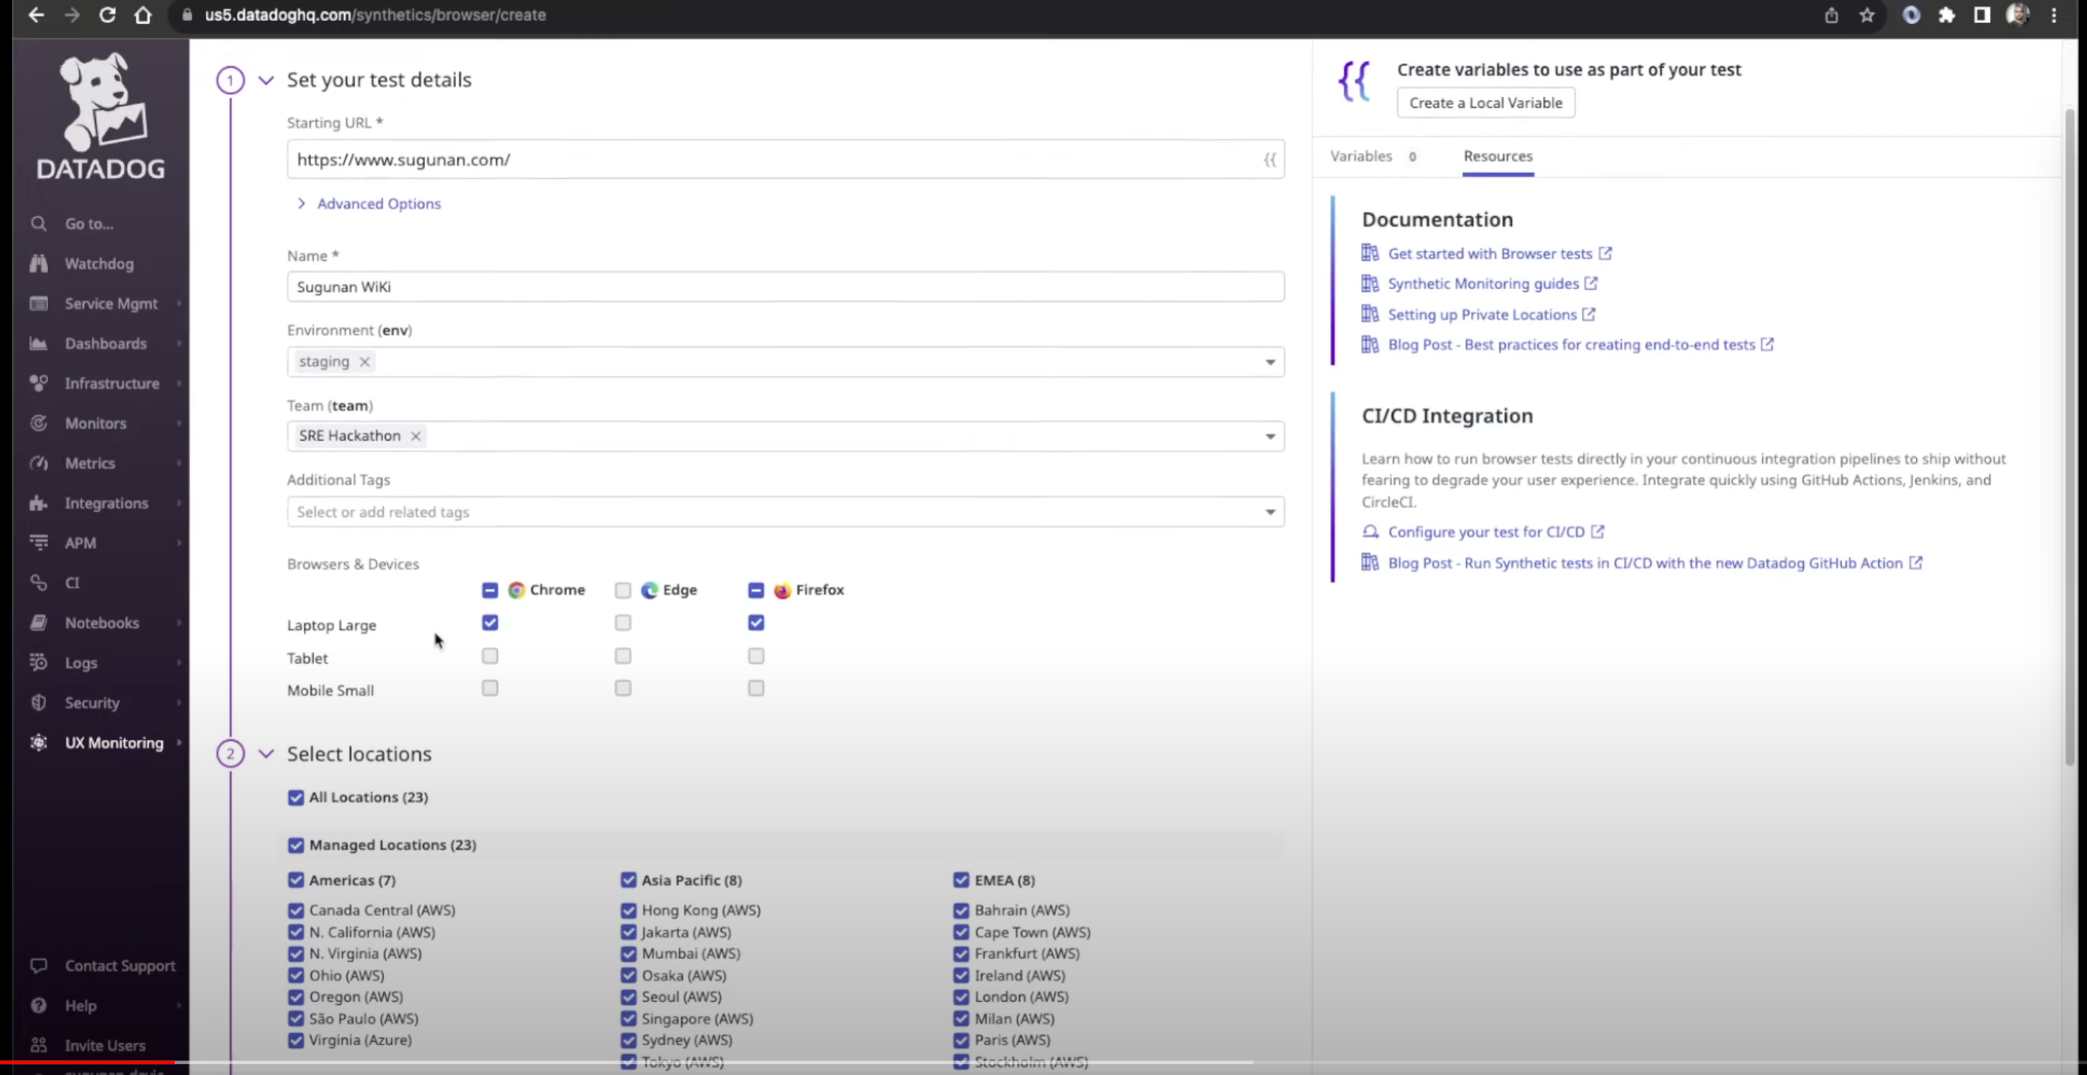Insert variable via curly braces icon in URL field
The width and height of the screenshot is (2087, 1075).
click(x=1270, y=160)
